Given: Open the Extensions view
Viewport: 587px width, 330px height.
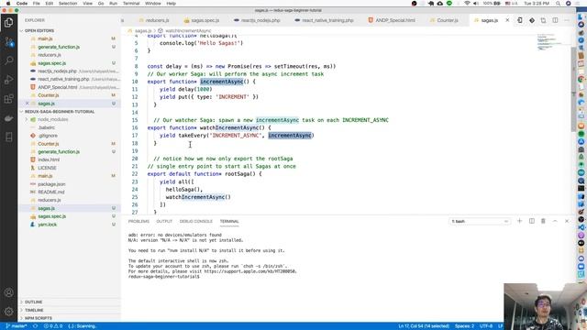Looking at the screenshot, I should (8, 99).
